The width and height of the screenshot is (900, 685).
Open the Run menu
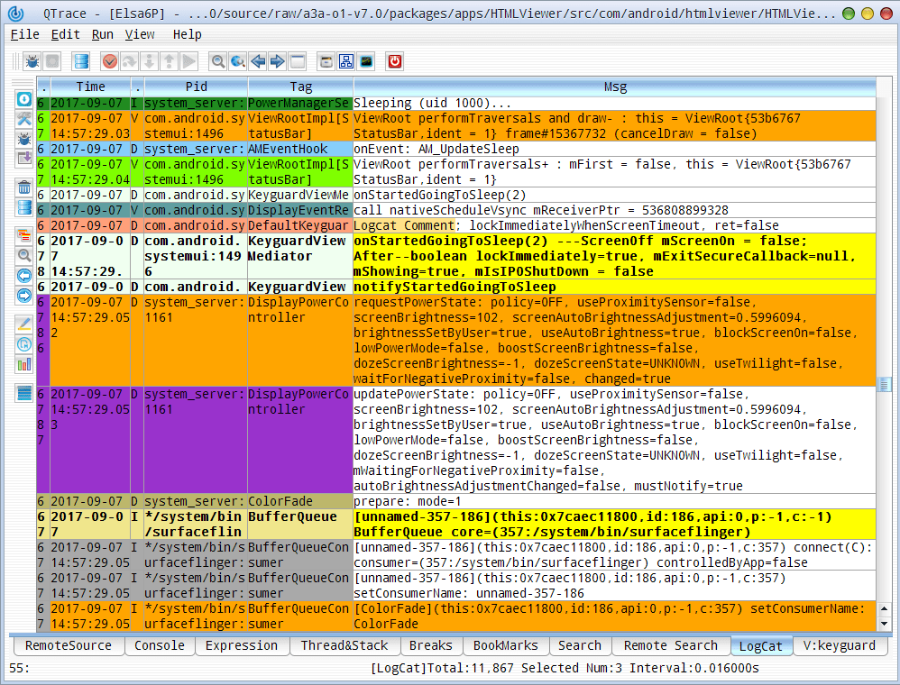point(103,34)
